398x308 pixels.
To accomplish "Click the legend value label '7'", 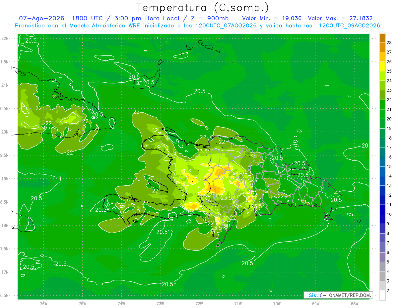I will coord(388,243).
